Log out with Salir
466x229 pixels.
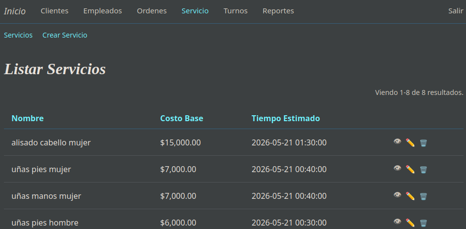[456, 11]
